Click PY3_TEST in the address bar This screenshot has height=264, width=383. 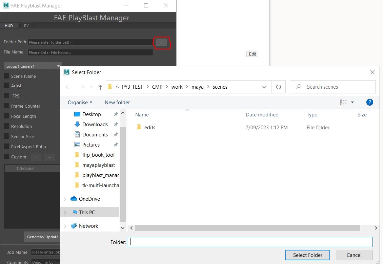133,87
